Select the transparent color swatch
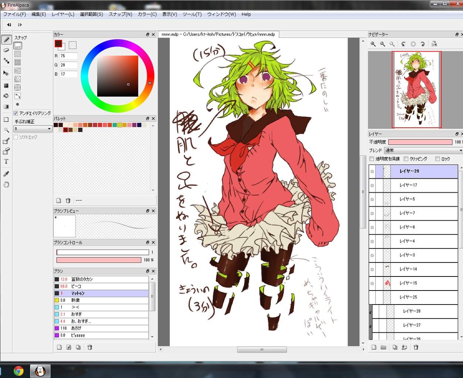The image size is (463, 378). tap(72, 45)
